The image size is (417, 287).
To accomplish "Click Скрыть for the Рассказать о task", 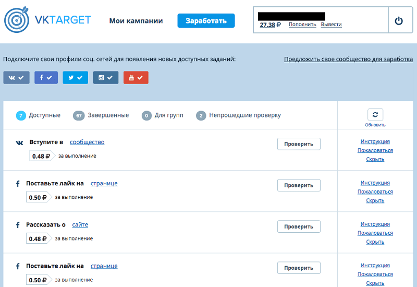I will click(375, 242).
